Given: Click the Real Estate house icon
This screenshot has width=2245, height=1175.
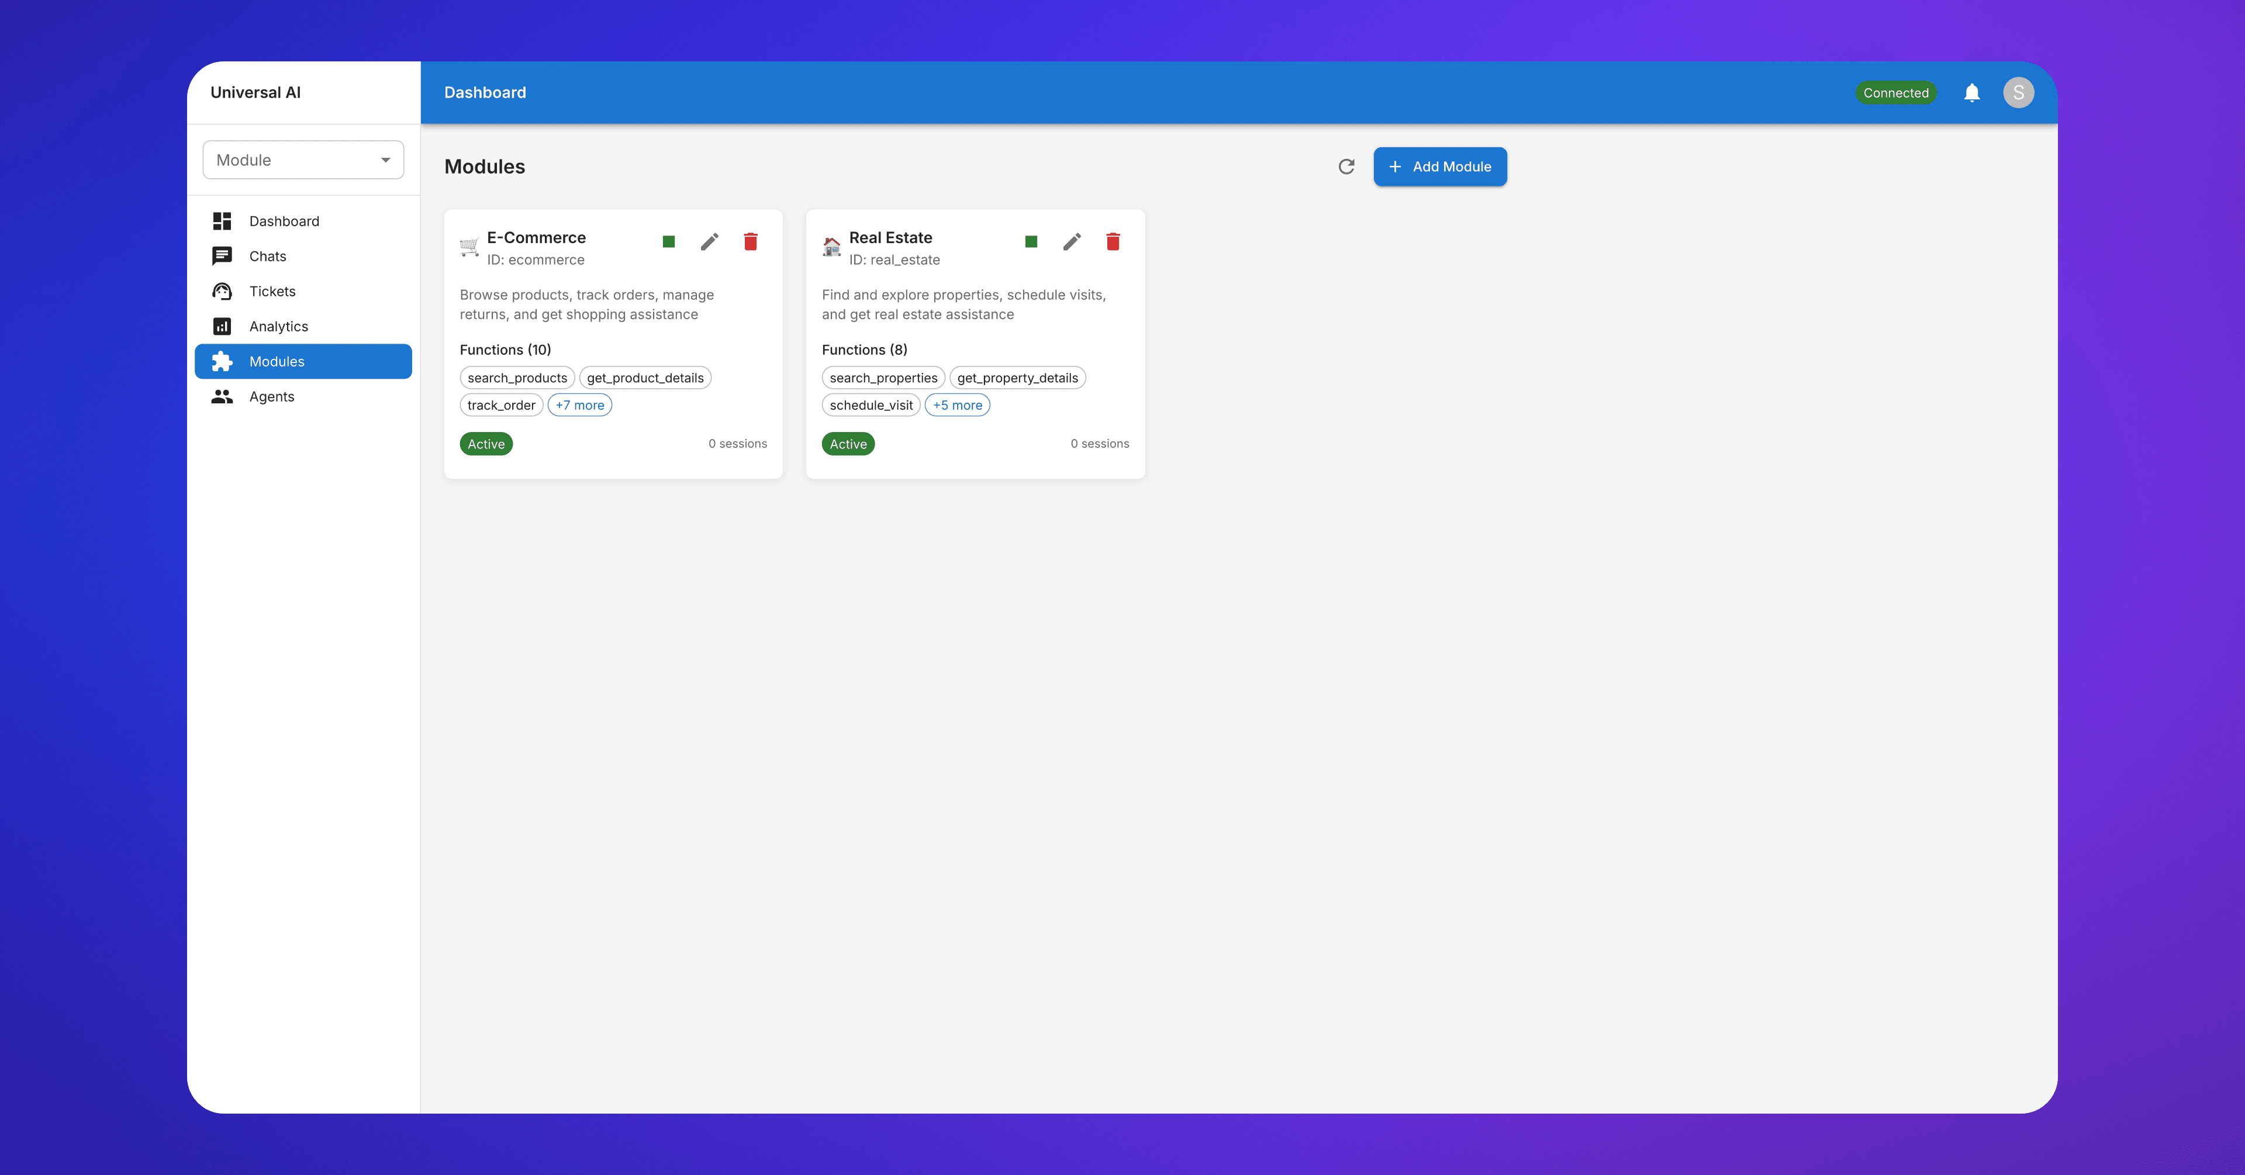Looking at the screenshot, I should (x=831, y=247).
